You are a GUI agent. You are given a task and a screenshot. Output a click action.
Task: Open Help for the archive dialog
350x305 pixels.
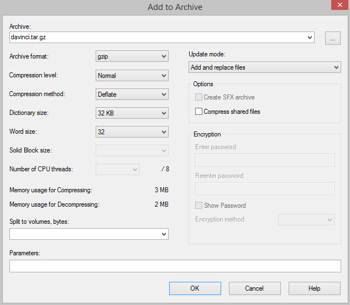click(x=314, y=288)
